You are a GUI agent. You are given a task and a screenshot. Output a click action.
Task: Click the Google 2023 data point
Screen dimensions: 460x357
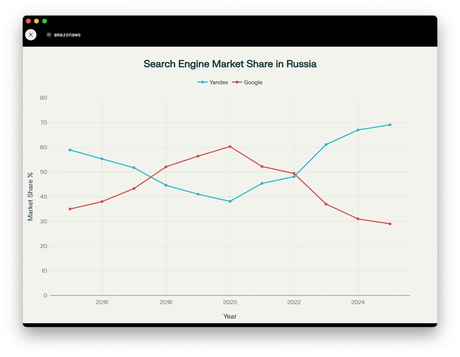pyautogui.click(x=326, y=204)
